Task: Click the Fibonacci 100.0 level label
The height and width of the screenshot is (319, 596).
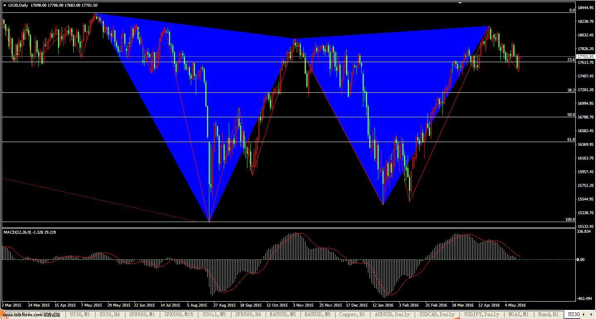Action: 570,220
